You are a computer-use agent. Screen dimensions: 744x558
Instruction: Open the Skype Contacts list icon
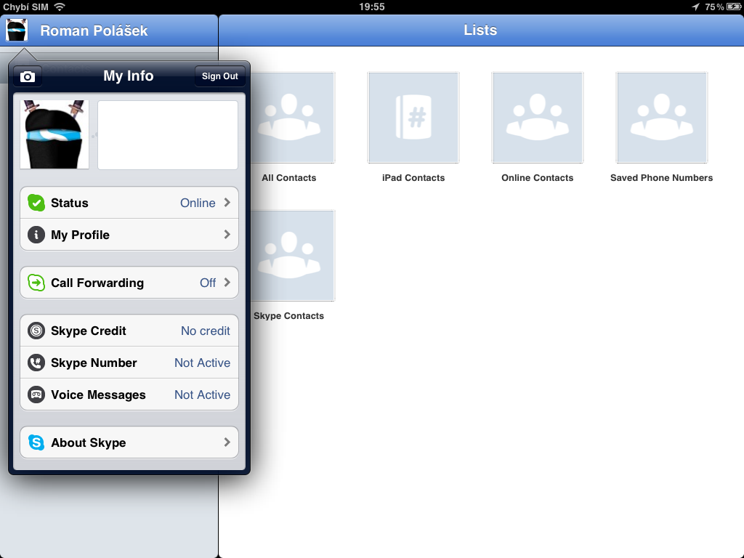click(289, 256)
